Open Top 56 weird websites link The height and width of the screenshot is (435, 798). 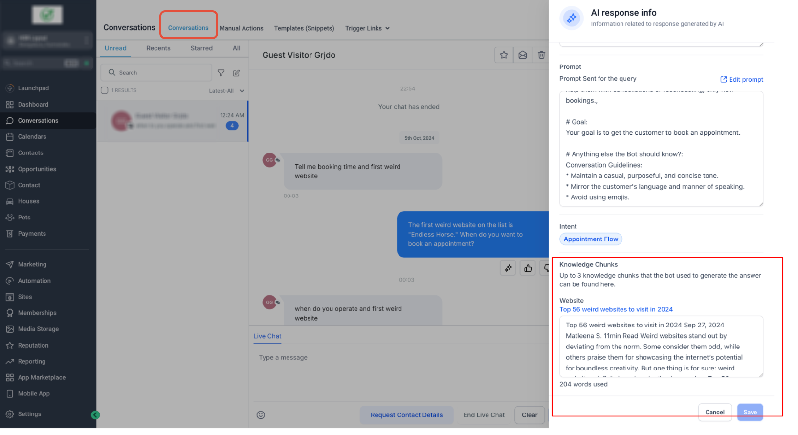tap(616, 309)
